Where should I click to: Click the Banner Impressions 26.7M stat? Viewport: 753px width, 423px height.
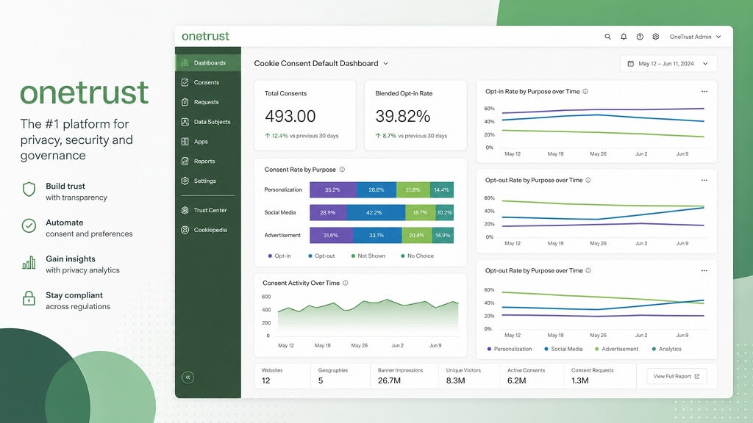(400, 376)
